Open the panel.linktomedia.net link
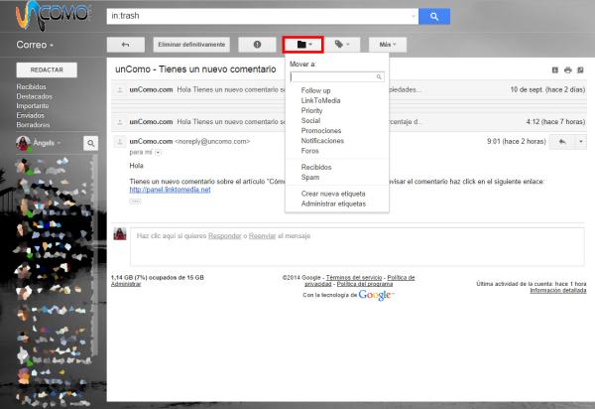The image size is (595, 409). click(x=170, y=190)
